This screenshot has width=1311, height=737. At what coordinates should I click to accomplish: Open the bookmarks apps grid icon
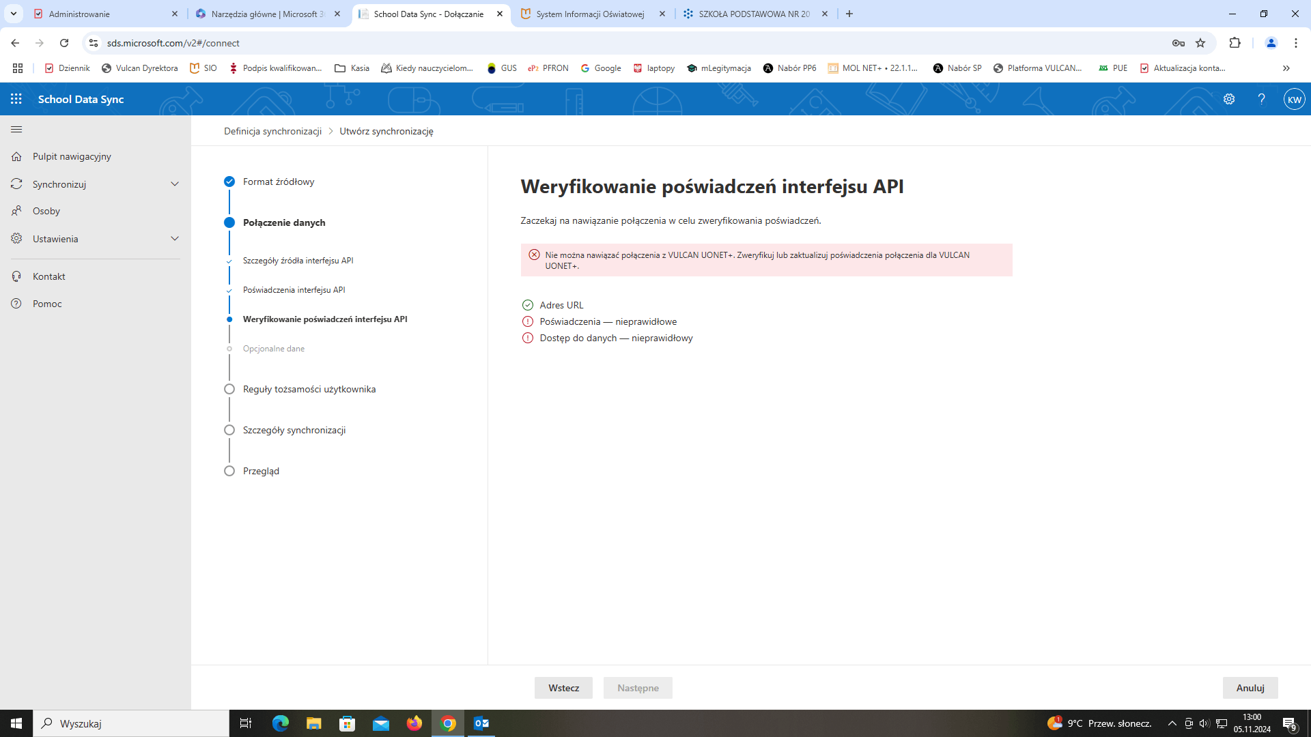18,68
